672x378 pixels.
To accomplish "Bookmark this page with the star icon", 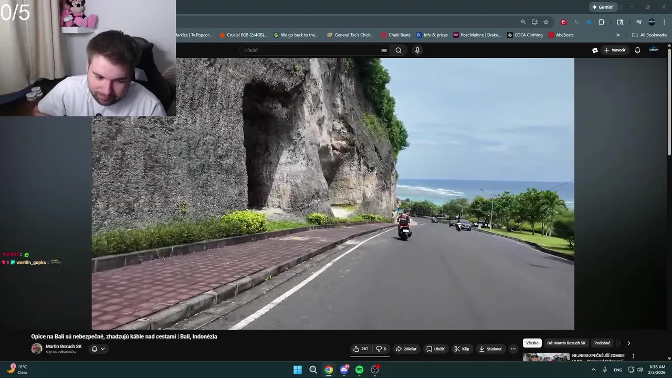I will [546, 22].
